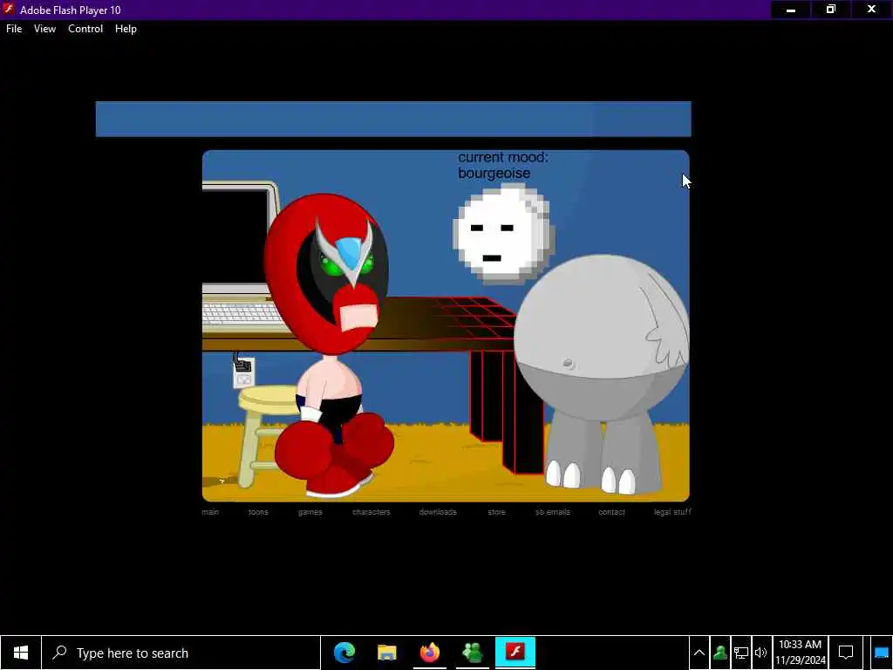Open the network tray icon
This screenshot has height=670, width=893.
pos(741,653)
